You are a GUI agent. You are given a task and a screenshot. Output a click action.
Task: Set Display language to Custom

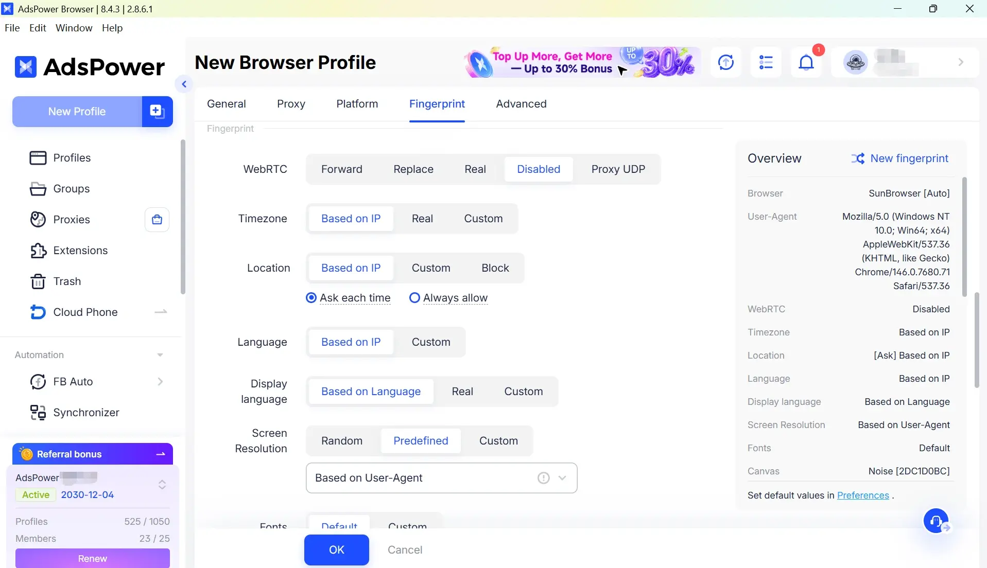point(524,392)
